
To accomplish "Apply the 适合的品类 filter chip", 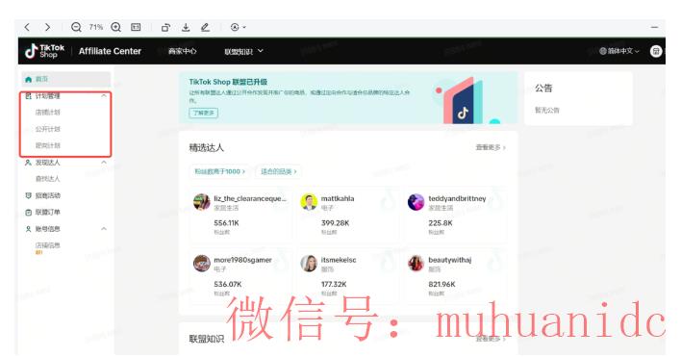I will coord(278,171).
